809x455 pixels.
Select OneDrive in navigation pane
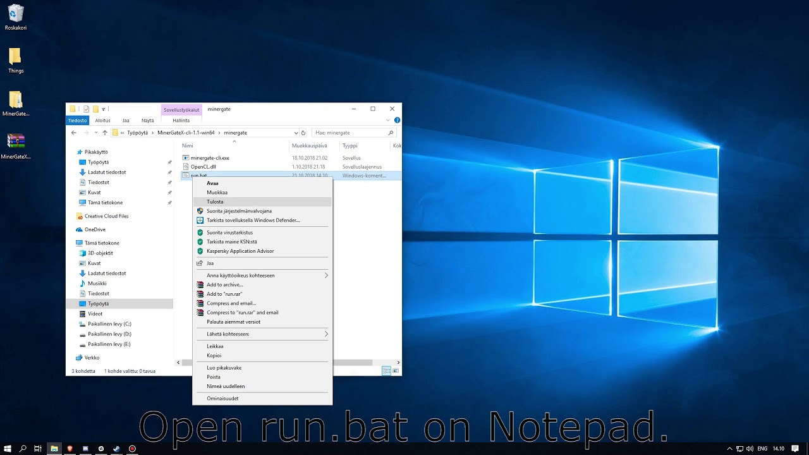click(95, 229)
